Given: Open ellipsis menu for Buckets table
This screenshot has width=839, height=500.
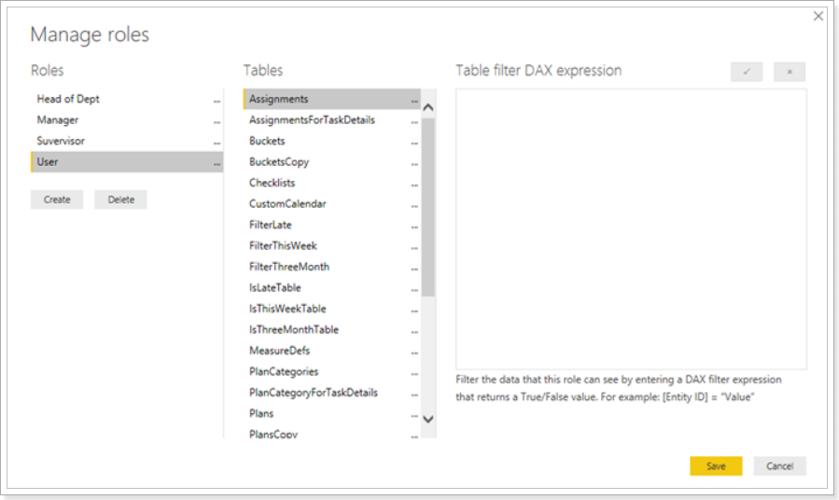Looking at the screenshot, I should pos(414,143).
